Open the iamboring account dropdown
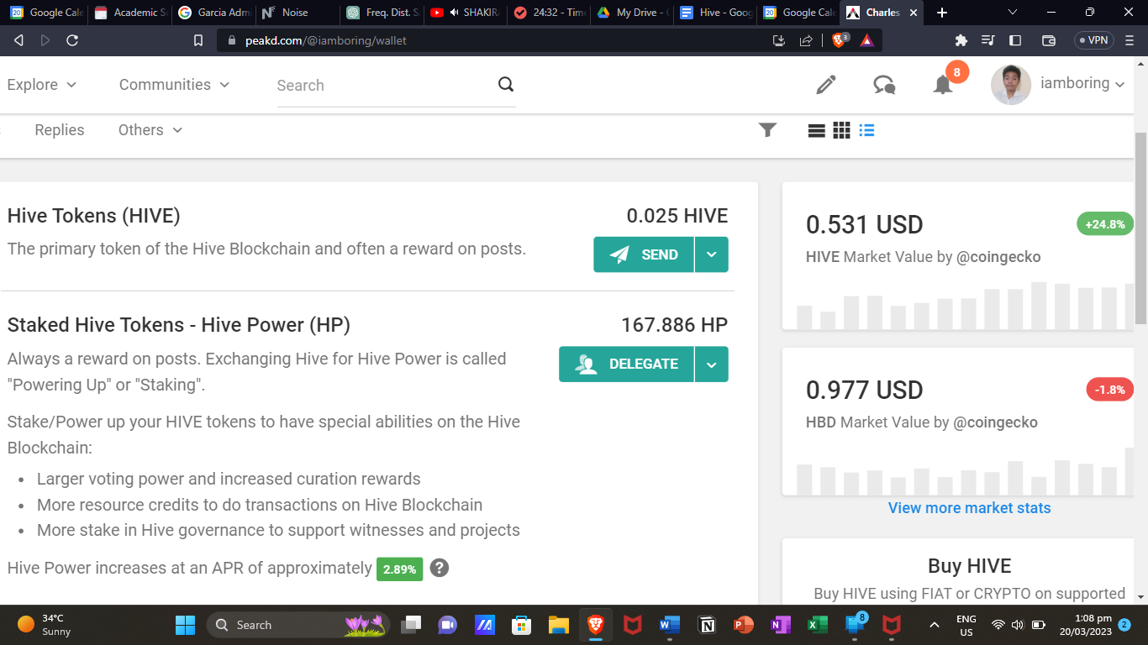 coord(1083,84)
